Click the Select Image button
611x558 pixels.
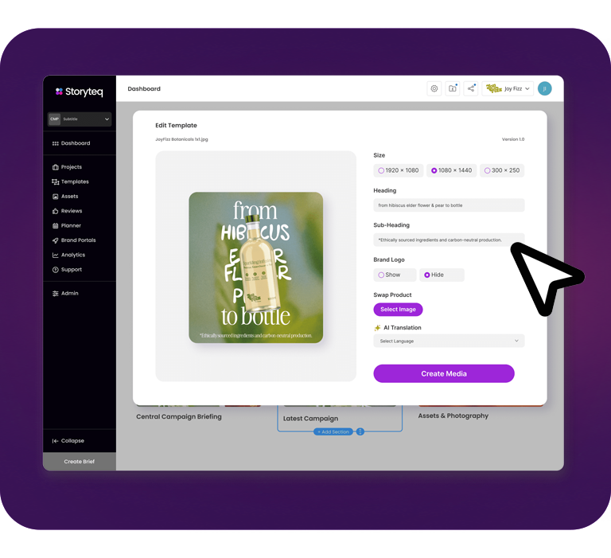tap(398, 310)
